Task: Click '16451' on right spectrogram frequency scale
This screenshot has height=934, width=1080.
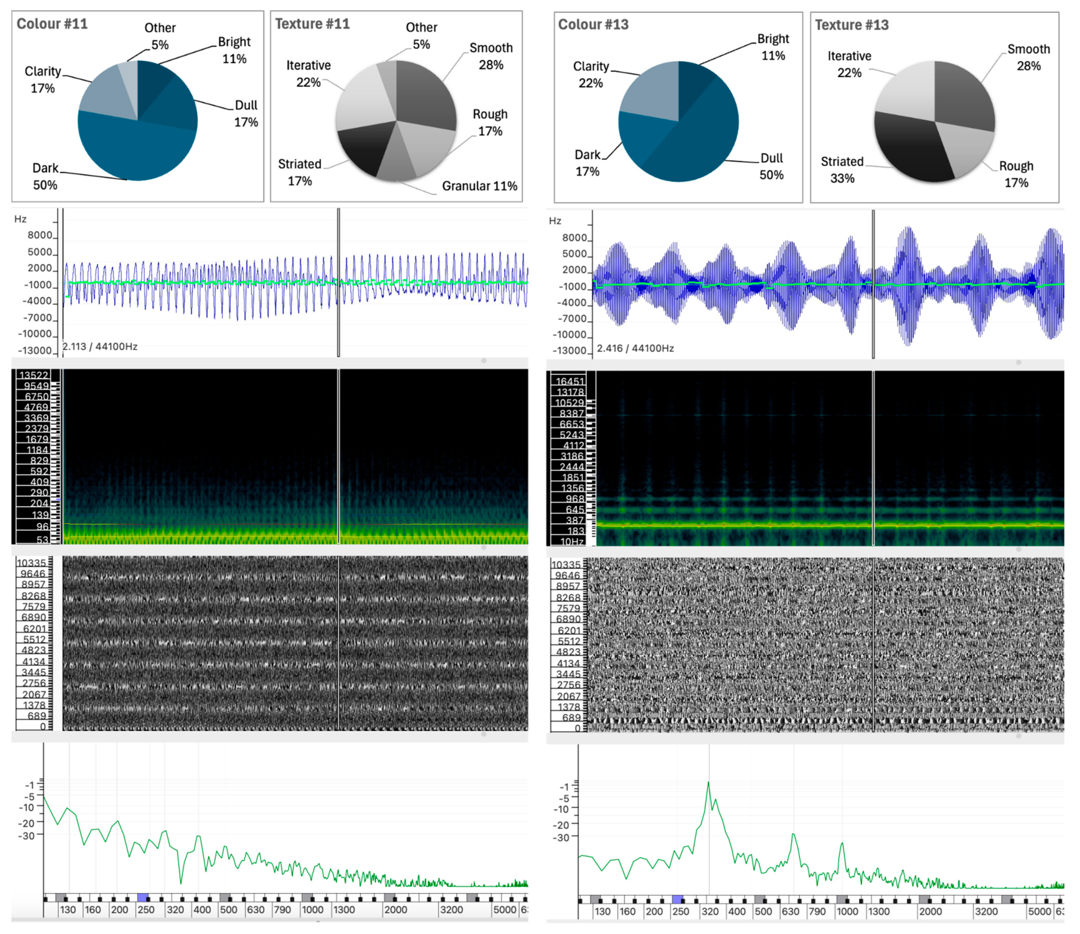Action: pos(570,381)
